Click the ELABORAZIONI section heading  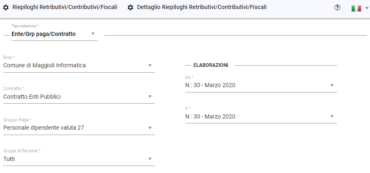pos(211,65)
